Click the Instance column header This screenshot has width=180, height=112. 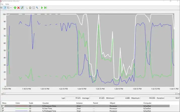(x=80, y=103)
